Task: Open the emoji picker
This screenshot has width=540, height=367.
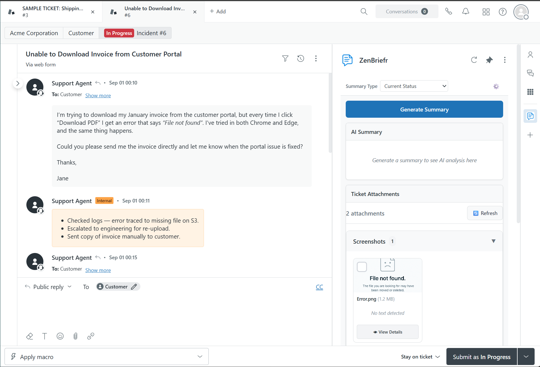Action: [60, 336]
